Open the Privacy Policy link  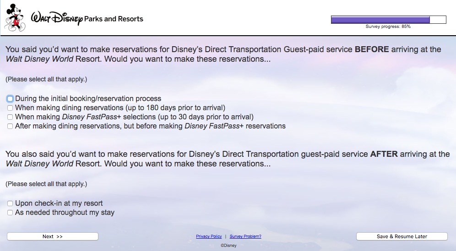coord(209,236)
